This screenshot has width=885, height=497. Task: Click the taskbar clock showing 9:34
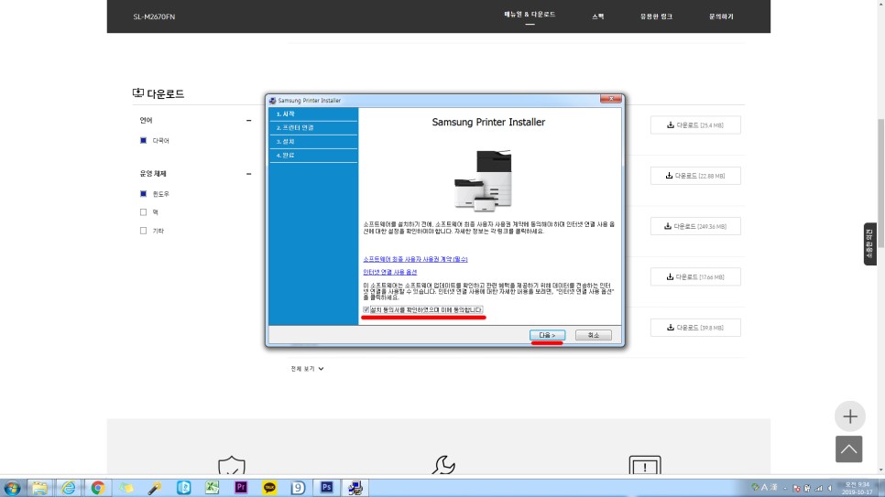(x=857, y=488)
